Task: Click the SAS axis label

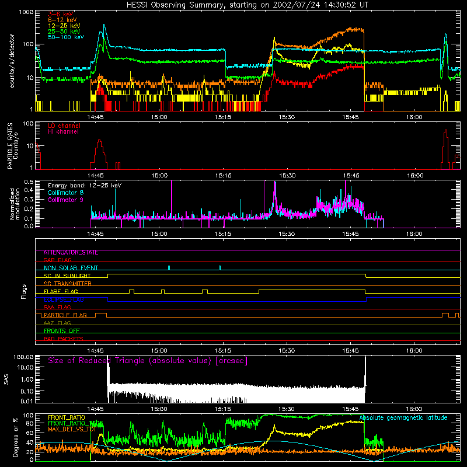Action: (6, 379)
